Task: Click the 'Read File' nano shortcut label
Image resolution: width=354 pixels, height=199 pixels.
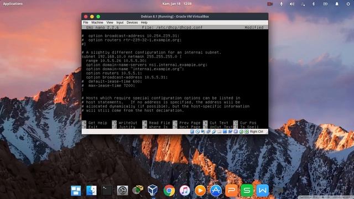Action: coord(159,123)
